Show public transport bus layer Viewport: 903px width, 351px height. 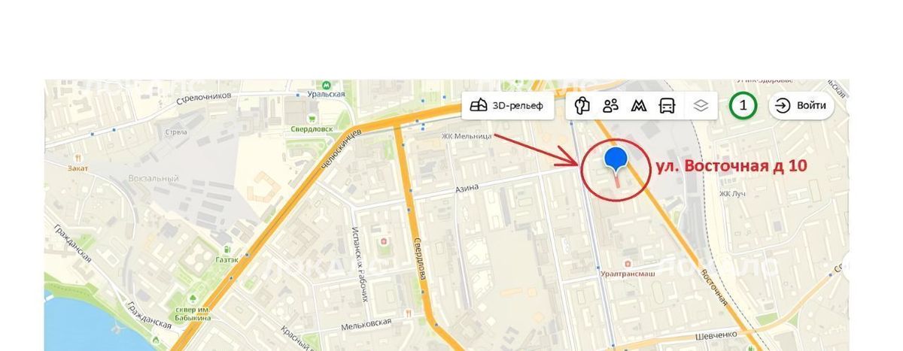pos(667,106)
